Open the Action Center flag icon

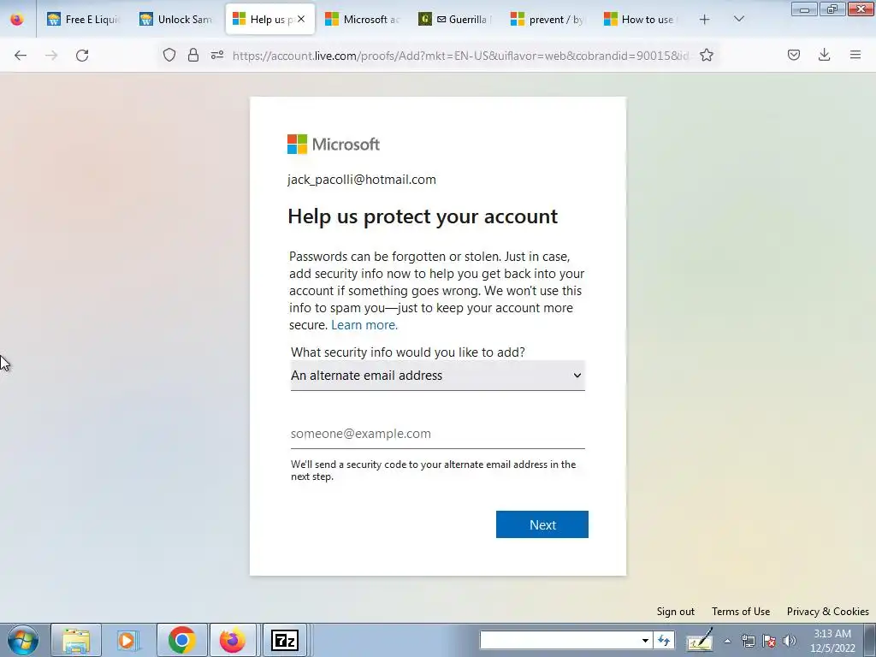click(769, 641)
